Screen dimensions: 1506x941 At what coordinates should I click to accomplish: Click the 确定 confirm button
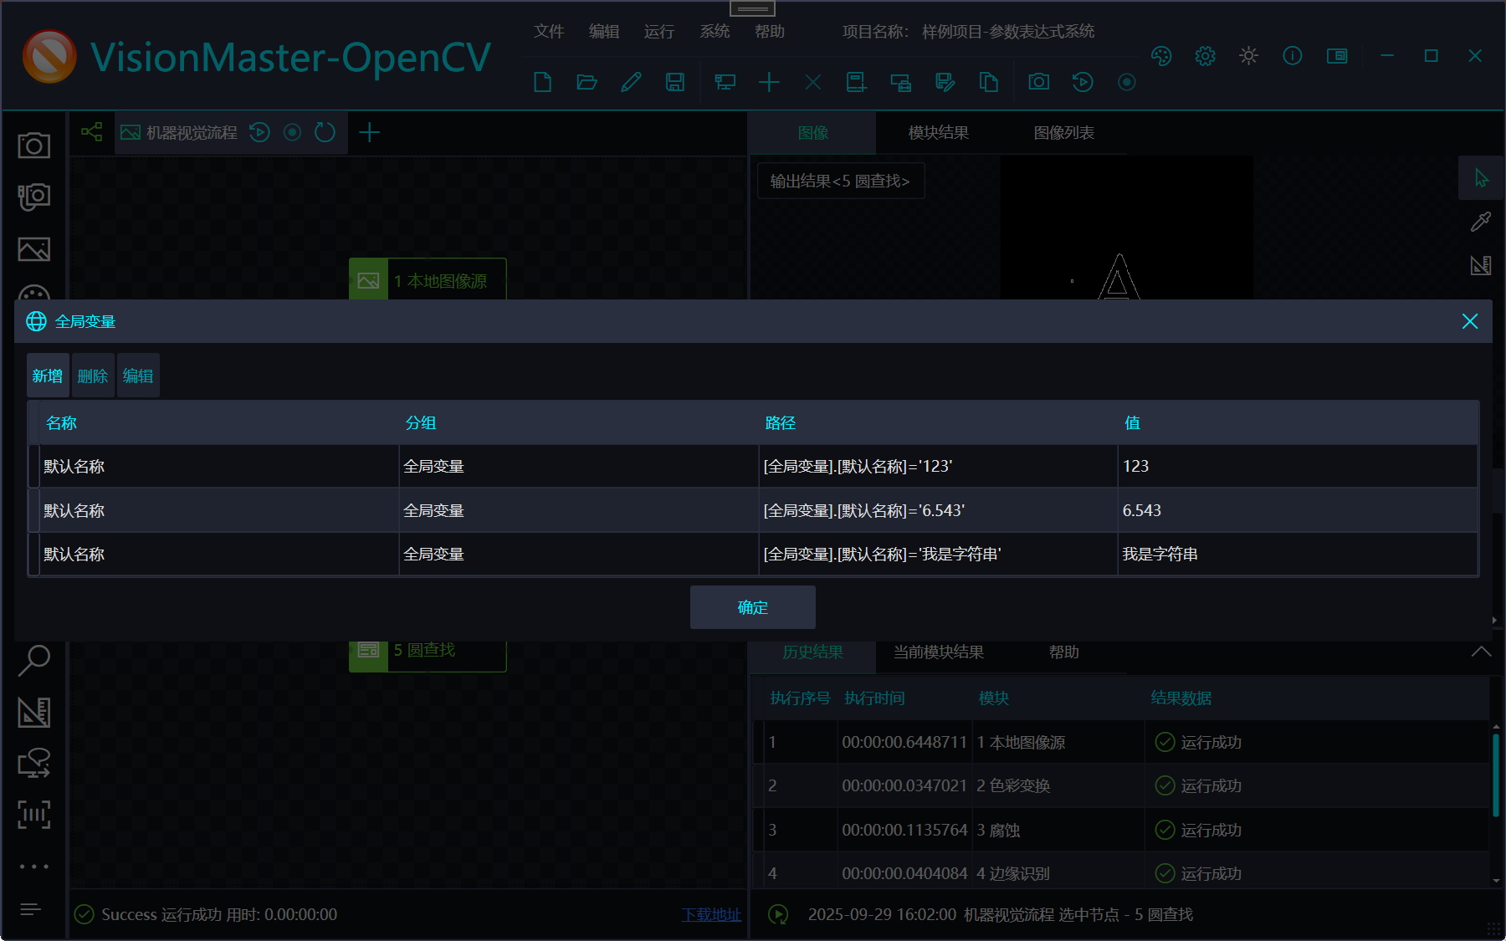point(752,607)
